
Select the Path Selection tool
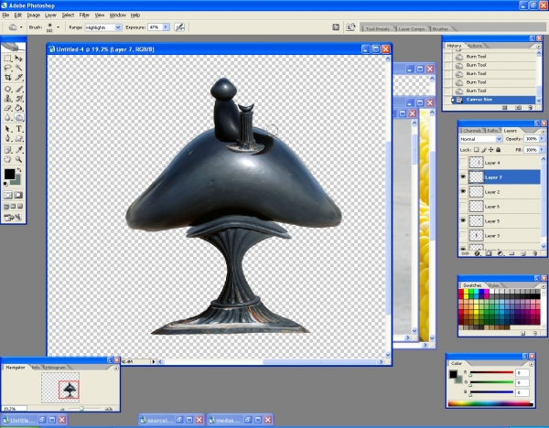(7, 129)
